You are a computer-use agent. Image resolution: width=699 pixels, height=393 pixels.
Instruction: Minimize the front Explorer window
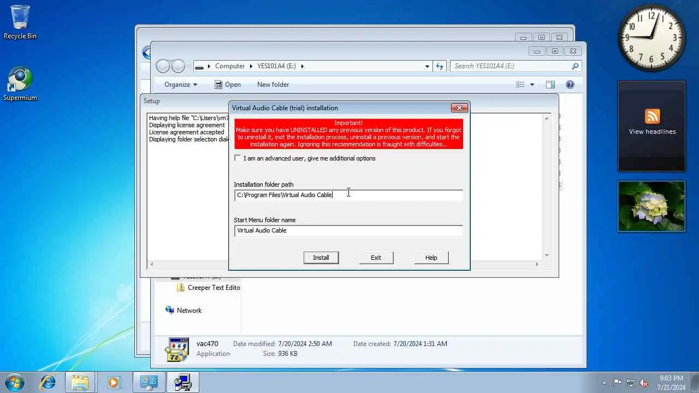tap(537, 51)
